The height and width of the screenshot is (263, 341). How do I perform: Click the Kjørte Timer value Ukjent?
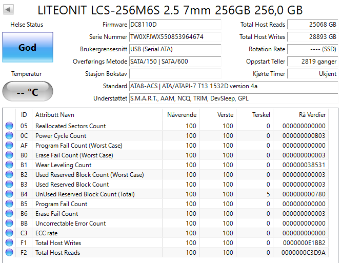pyautogui.click(x=312, y=74)
